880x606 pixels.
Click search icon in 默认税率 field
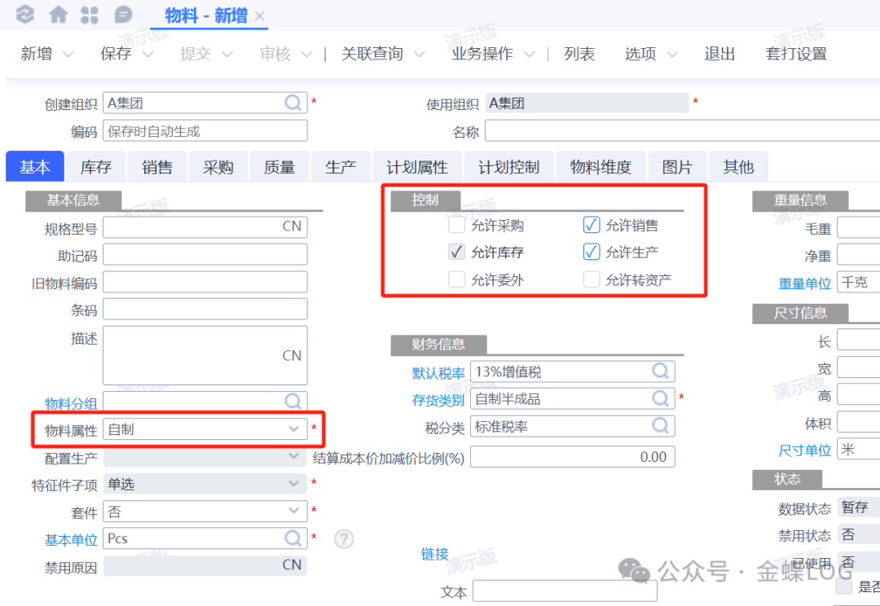pos(659,371)
